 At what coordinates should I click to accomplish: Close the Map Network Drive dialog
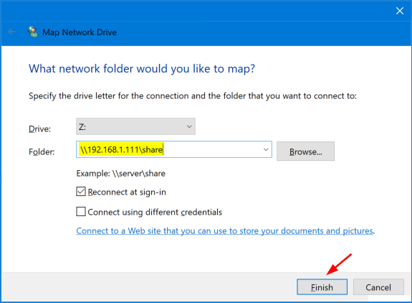tap(400, 11)
